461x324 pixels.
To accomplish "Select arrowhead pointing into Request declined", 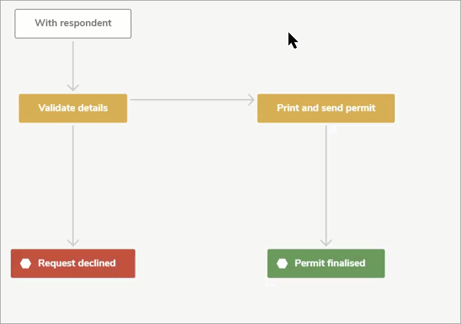I will point(73,243).
